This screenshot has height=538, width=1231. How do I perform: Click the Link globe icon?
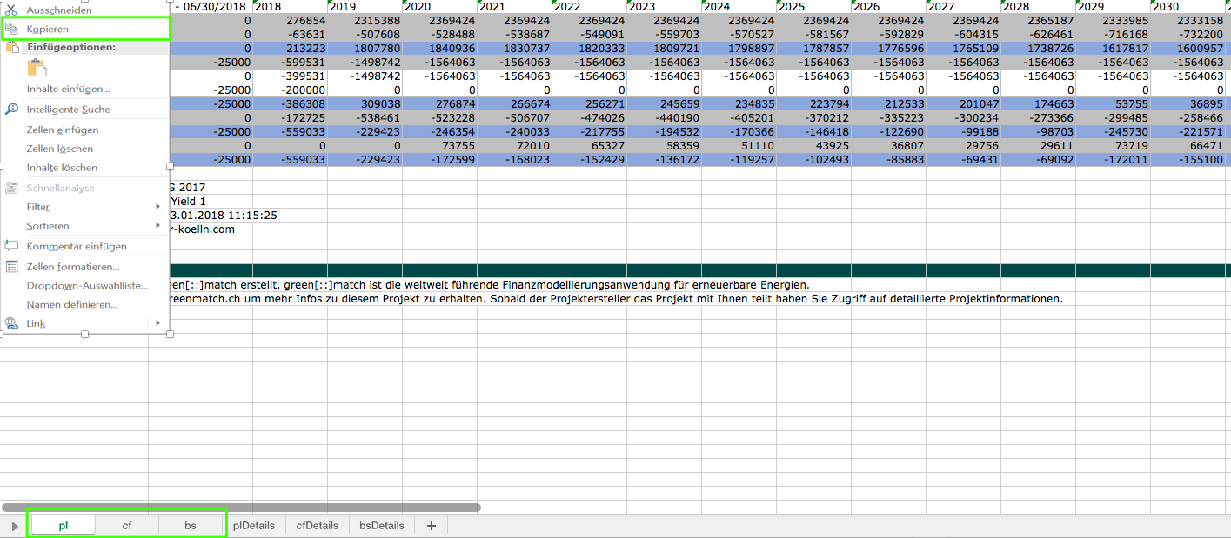point(11,323)
